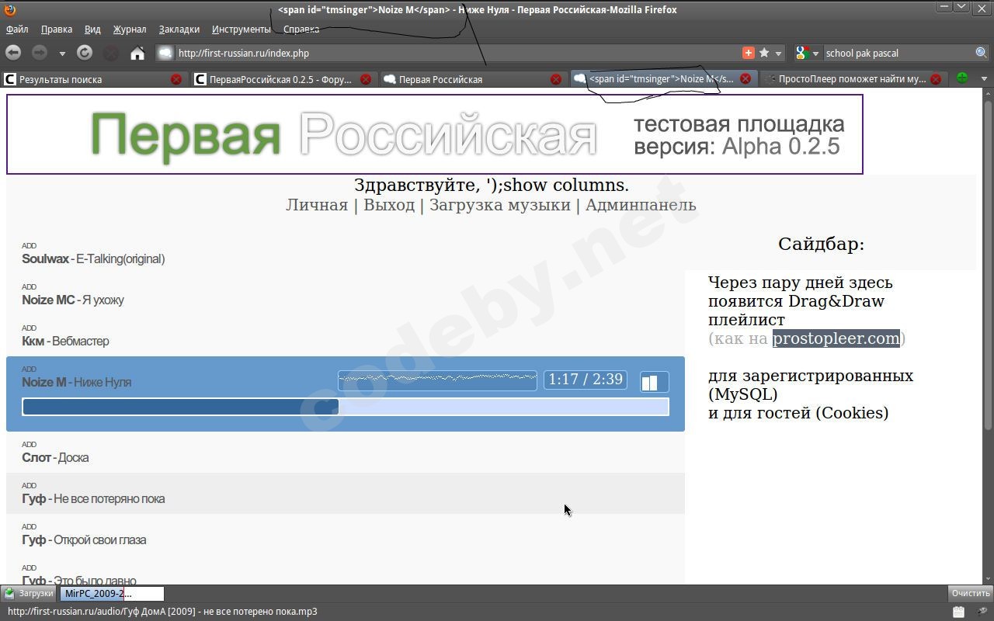Play the track Гуф - Открой свои глаза
The height and width of the screenshot is (621, 994).
click(84, 540)
